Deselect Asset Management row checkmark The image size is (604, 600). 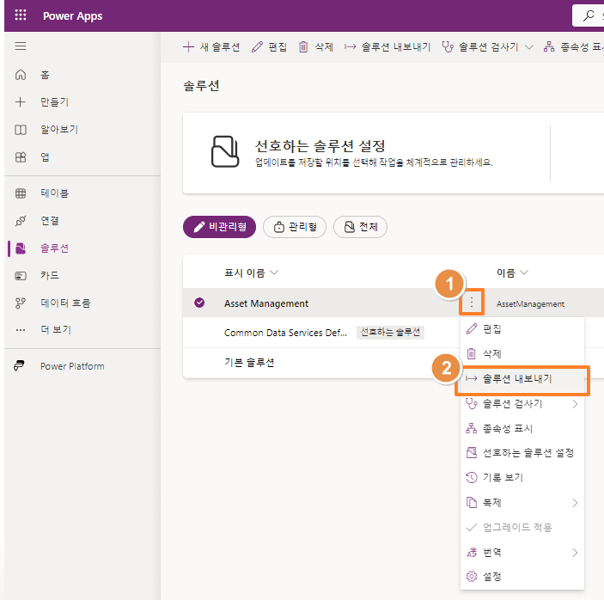click(x=199, y=303)
